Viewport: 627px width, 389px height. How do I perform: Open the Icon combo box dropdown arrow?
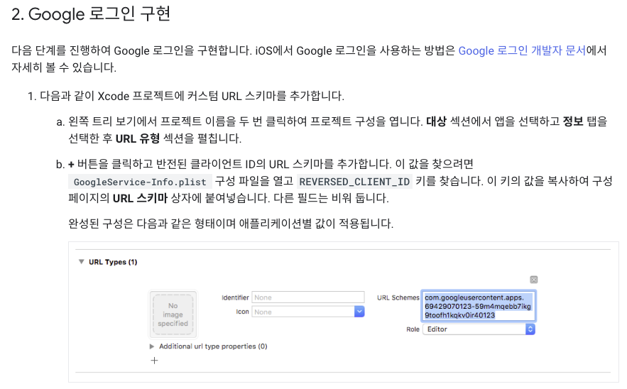pos(359,312)
